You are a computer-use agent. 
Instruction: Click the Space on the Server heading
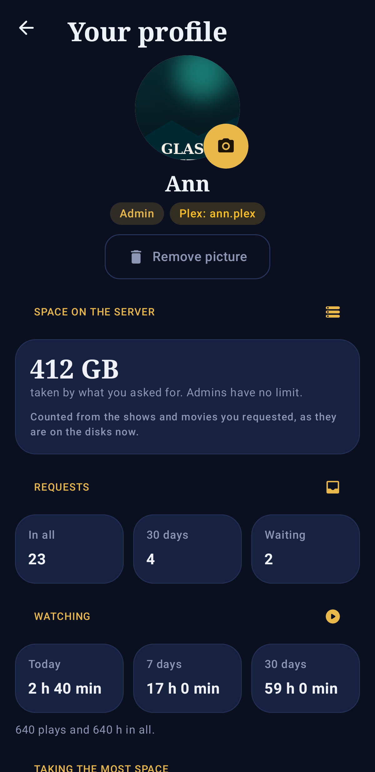(x=94, y=312)
